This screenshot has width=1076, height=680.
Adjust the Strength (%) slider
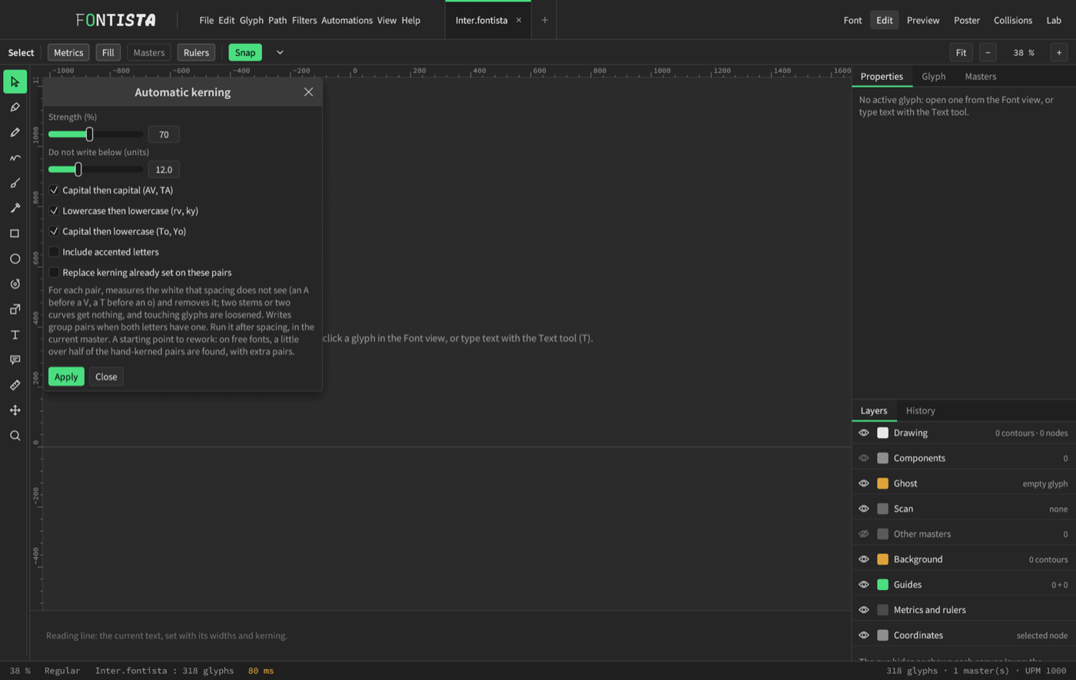tap(95, 134)
